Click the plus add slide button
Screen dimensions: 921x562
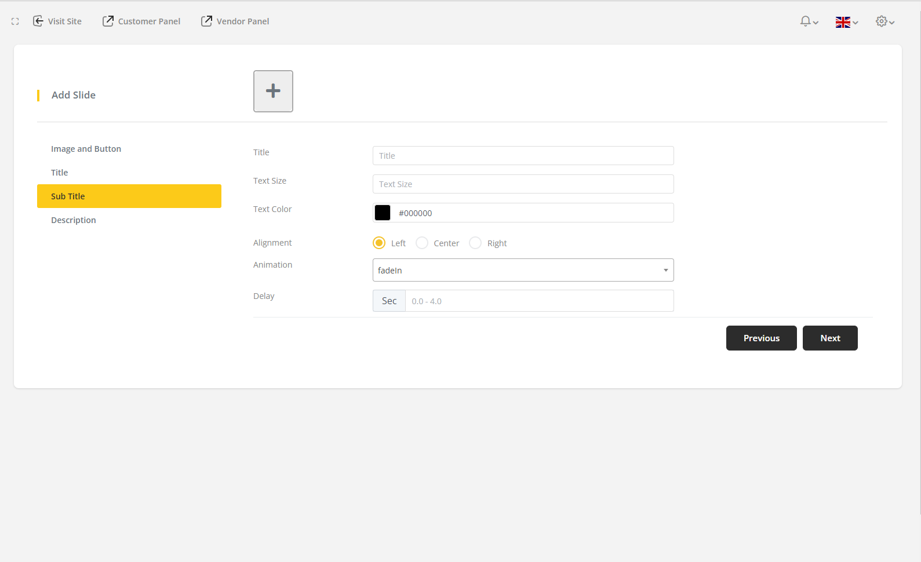pos(273,91)
